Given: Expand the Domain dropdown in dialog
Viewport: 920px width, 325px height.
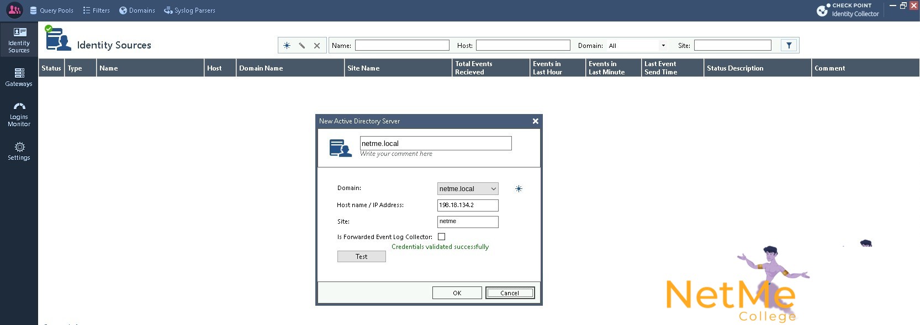Looking at the screenshot, I should 468,189.
